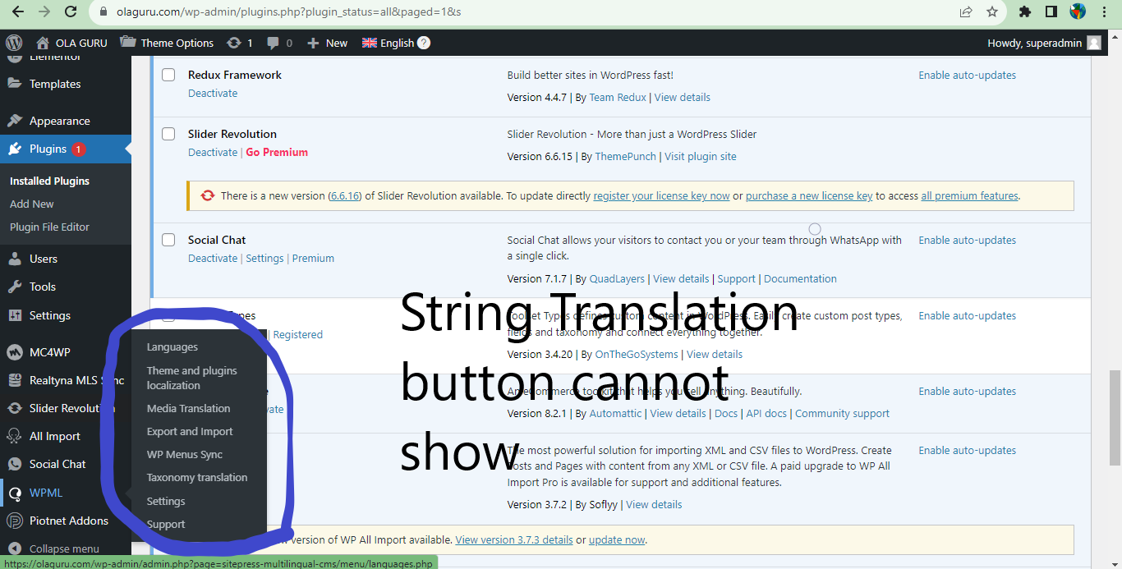
Task: Open the comments bubble showing 0
Action: [279, 43]
